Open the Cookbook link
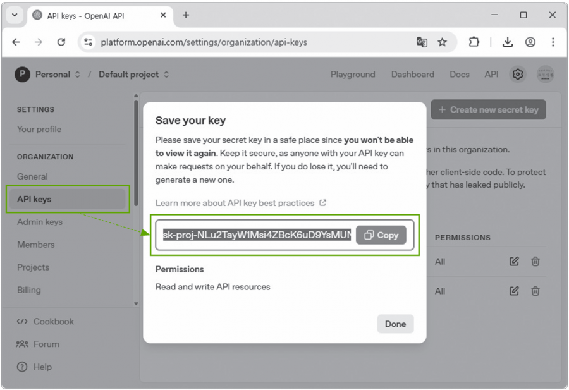 click(46, 322)
